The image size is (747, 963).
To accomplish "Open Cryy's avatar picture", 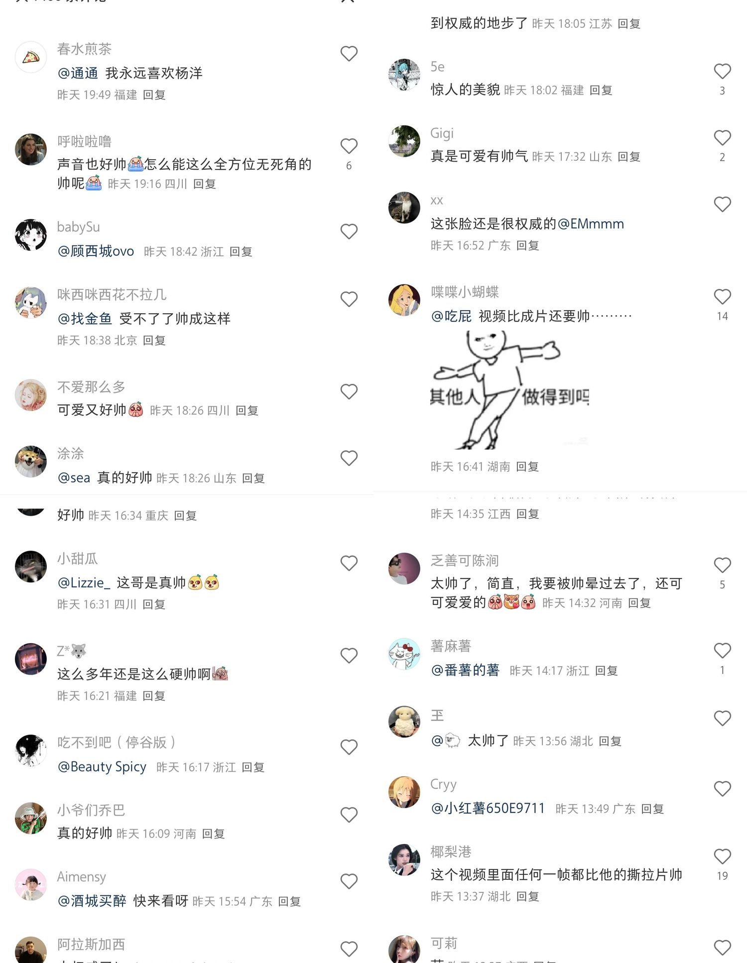I will tap(404, 792).
